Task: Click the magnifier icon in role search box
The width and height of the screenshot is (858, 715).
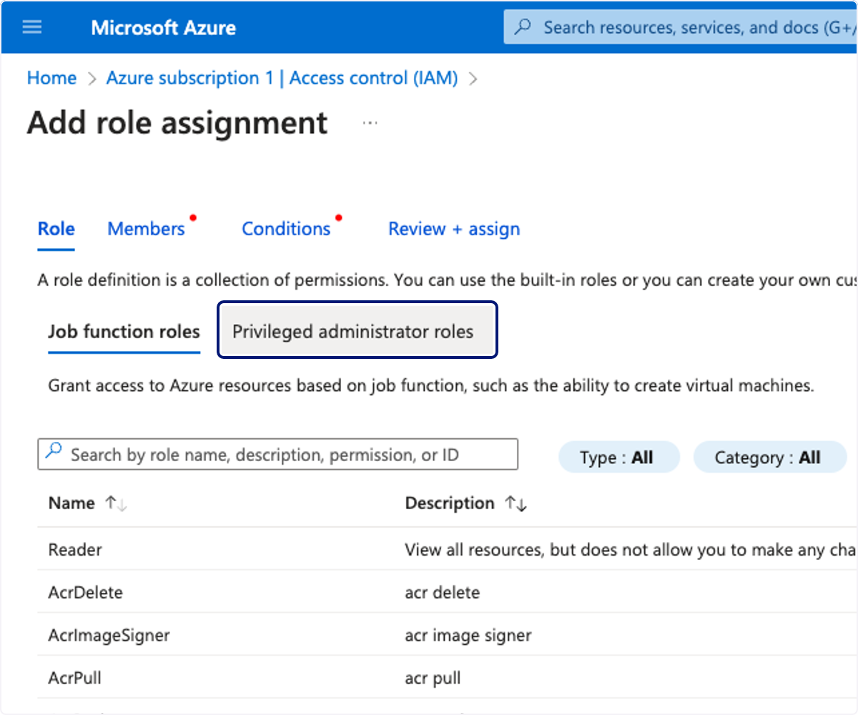Action: 54,451
